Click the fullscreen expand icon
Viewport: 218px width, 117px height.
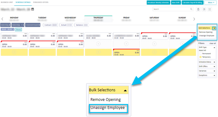[210, 9]
